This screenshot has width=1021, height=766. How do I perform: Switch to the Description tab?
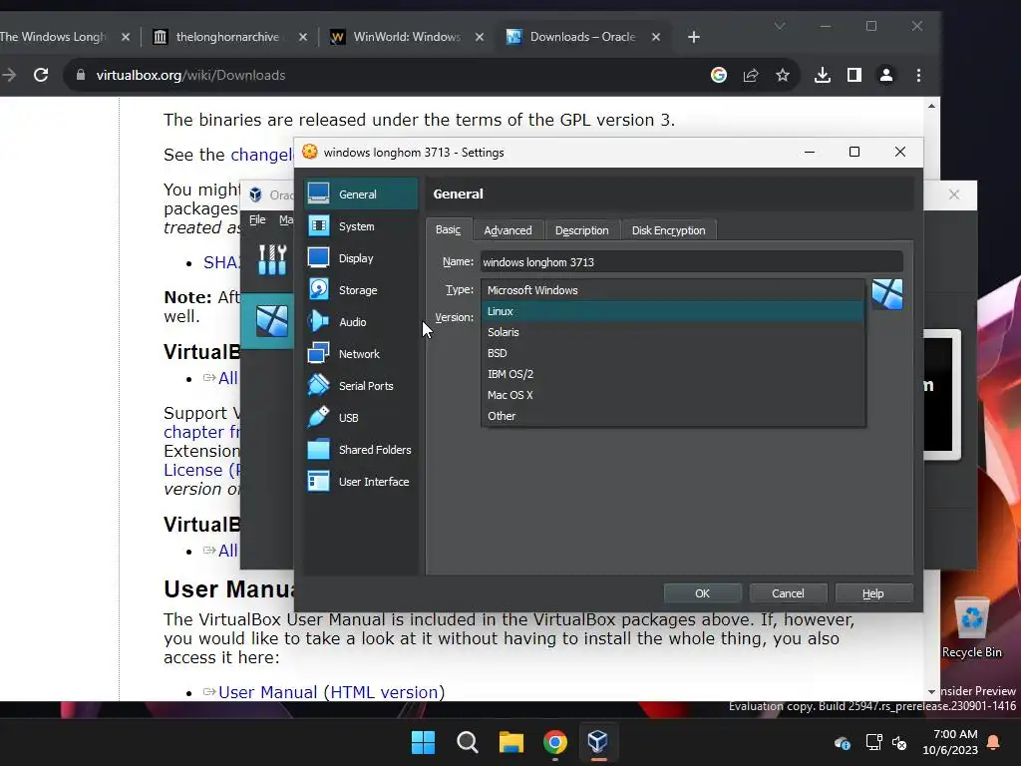tap(581, 230)
